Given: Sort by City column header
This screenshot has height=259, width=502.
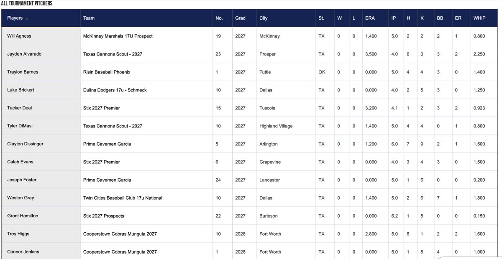Looking at the screenshot, I should 263,18.
